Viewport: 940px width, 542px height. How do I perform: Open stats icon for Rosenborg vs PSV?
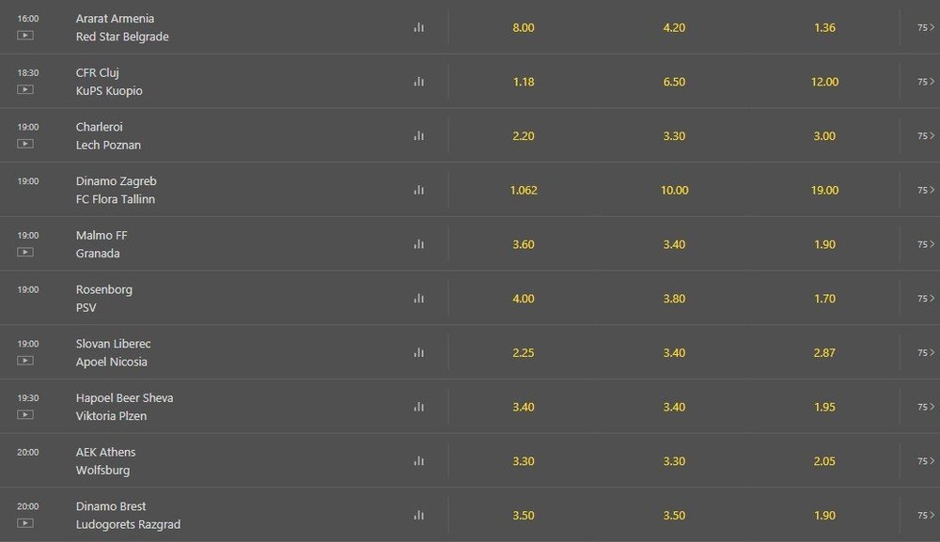(x=419, y=299)
